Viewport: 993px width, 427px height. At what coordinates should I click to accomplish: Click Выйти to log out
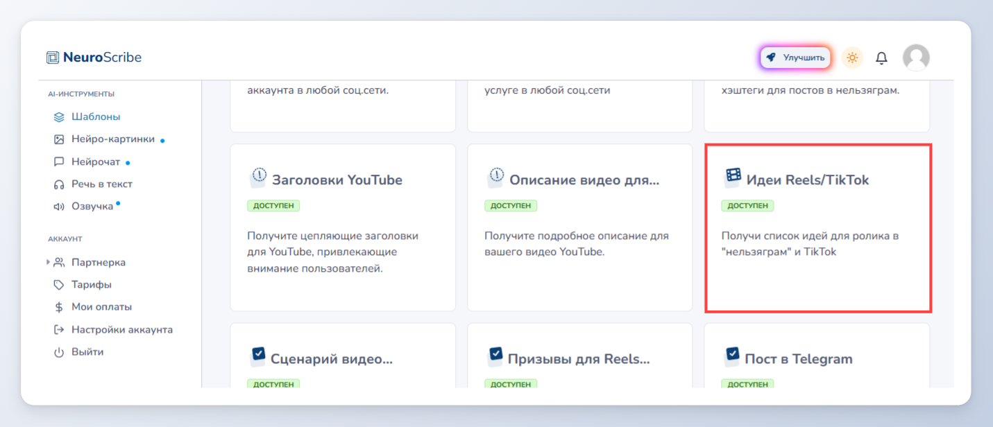click(x=87, y=352)
